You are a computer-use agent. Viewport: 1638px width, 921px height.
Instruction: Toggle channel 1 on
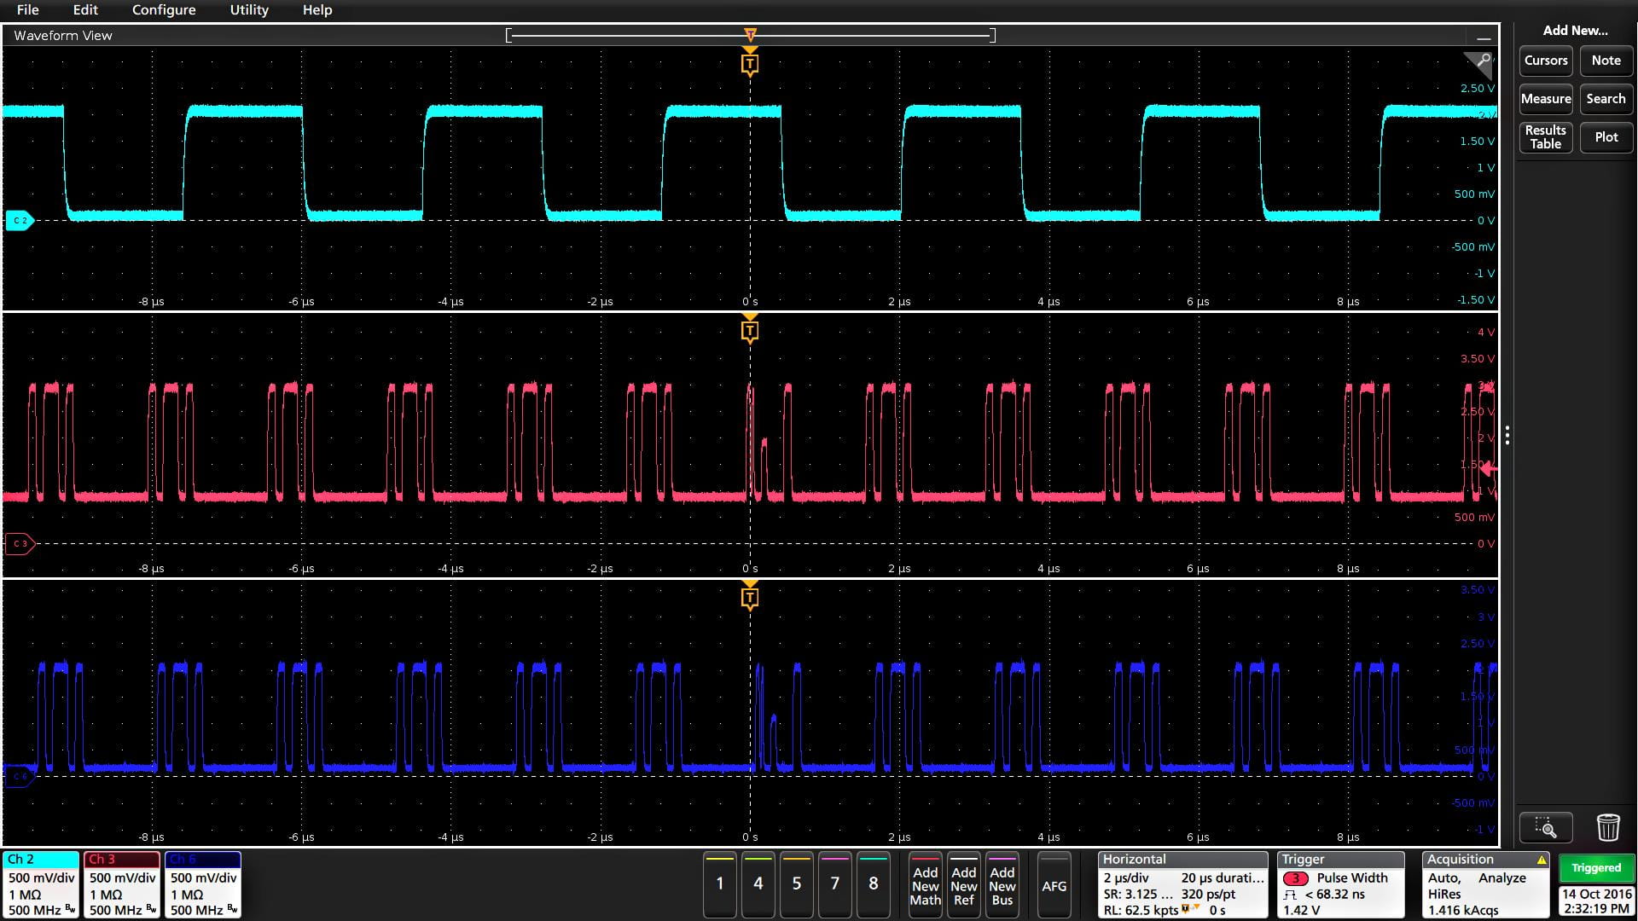pos(719,883)
